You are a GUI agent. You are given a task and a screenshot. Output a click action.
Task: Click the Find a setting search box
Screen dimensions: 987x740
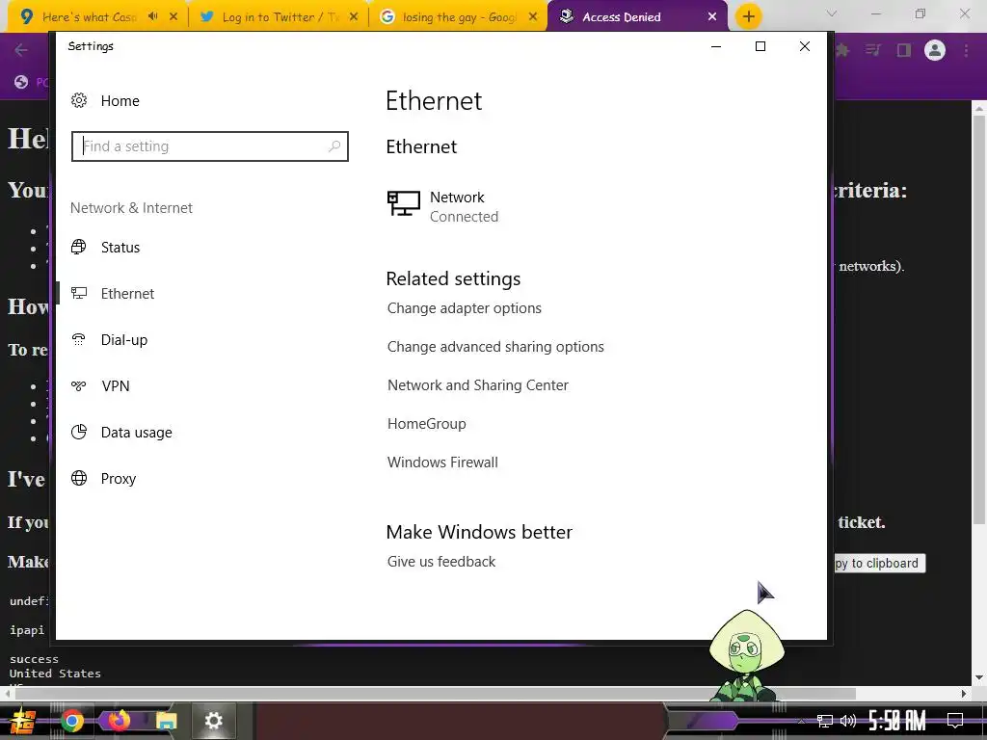pos(209,146)
